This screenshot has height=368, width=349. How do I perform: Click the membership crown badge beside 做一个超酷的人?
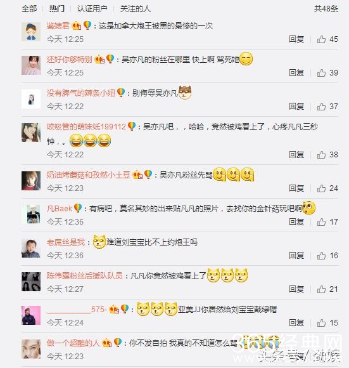(106, 343)
